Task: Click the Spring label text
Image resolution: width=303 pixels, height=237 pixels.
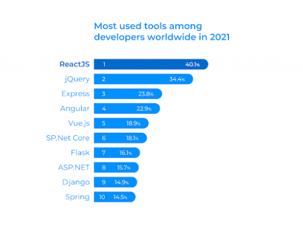Action: pos(78,197)
